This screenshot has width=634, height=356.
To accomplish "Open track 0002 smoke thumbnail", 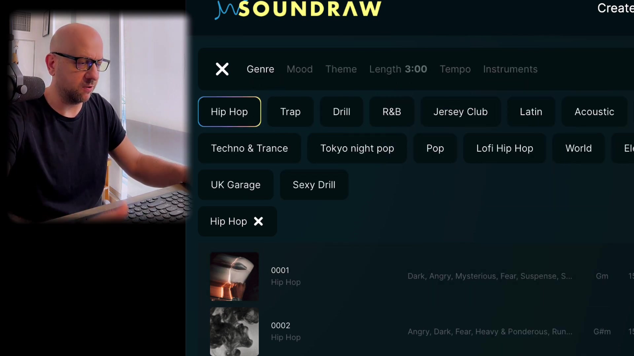I will click(x=234, y=332).
